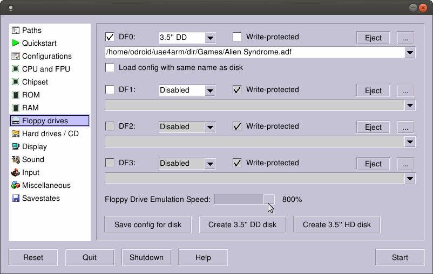Click the DF0 browse "..." button
Screen dimensions: 433x274
tap(405, 38)
